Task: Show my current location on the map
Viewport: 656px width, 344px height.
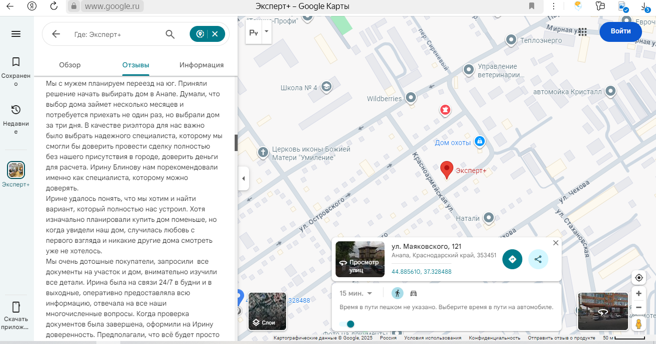Action: point(639,278)
